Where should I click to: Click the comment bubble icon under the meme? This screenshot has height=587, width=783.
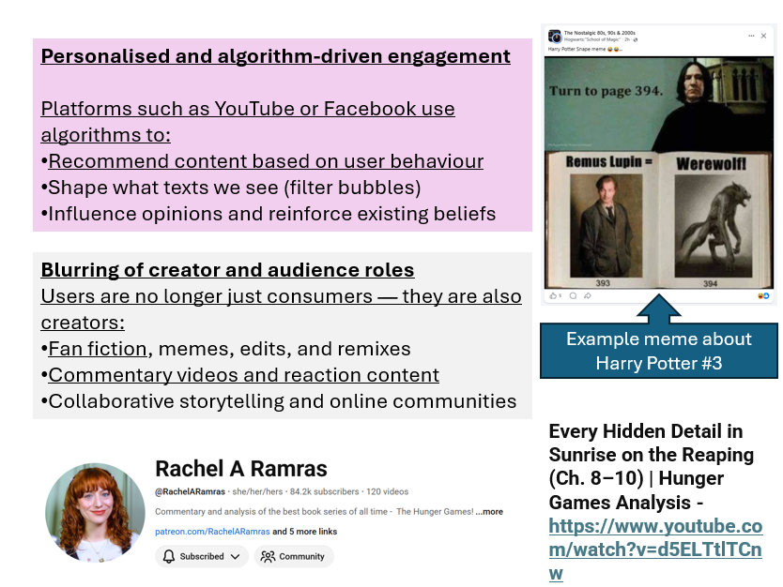pos(573,295)
